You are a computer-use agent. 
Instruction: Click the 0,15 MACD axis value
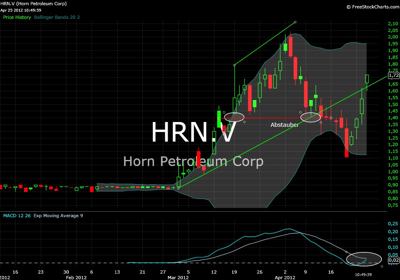393,239
